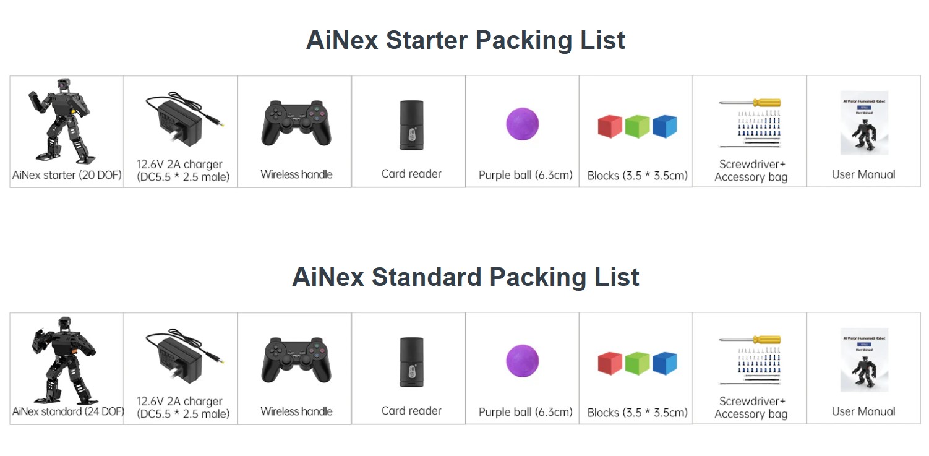Click the purple ball in Starter list

pyautogui.click(x=523, y=124)
